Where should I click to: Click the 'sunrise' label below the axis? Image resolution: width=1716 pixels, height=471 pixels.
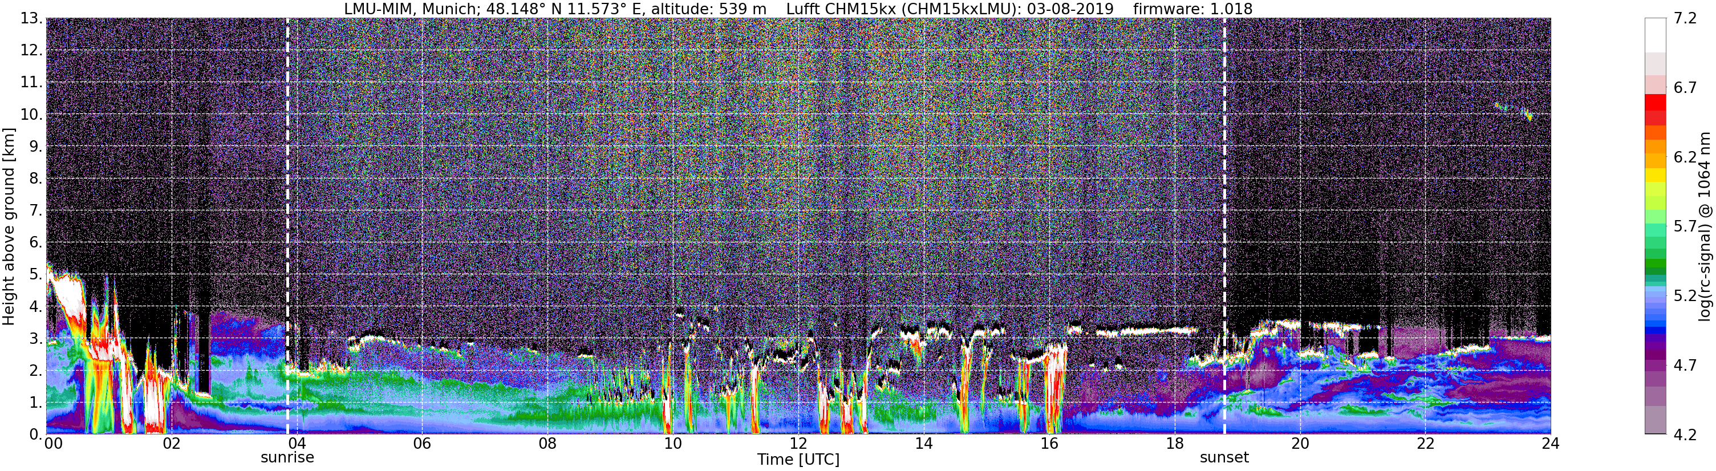tap(287, 458)
